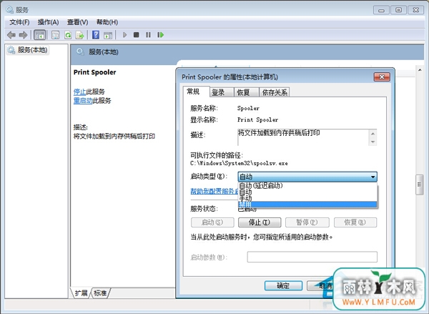The width and height of the screenshot is (429, 314).
Task: Click the 重启动 link for this service
Action: [83, 100]
